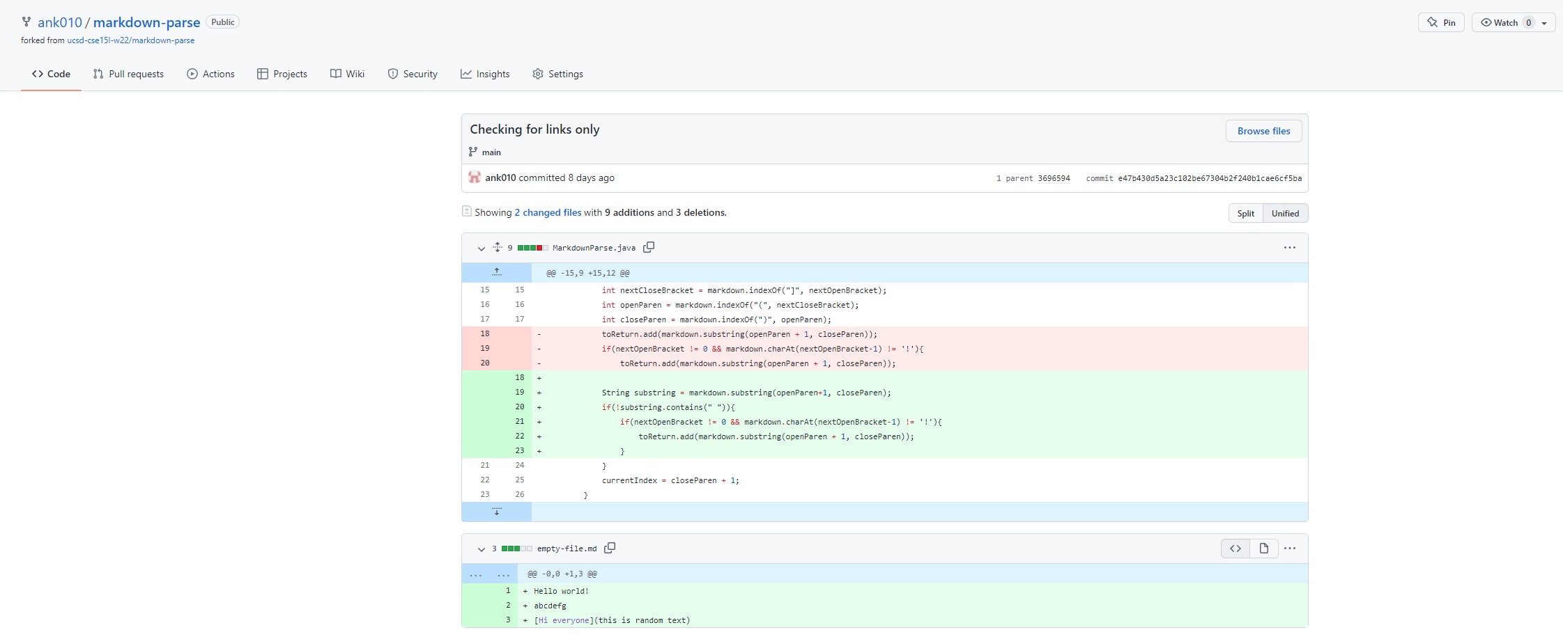Image resolution: width=1563 pixels, height=639 pixels.
Task: Open the 2 changed files link
Action: (547, 212)
